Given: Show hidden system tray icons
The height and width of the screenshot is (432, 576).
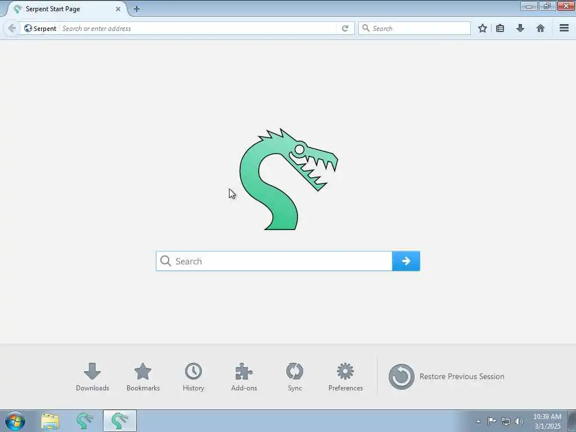Looking at the screenshot, I should tap(478, 421).
